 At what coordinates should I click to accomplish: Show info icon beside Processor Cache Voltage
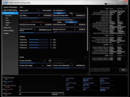[x=43, y=65]
